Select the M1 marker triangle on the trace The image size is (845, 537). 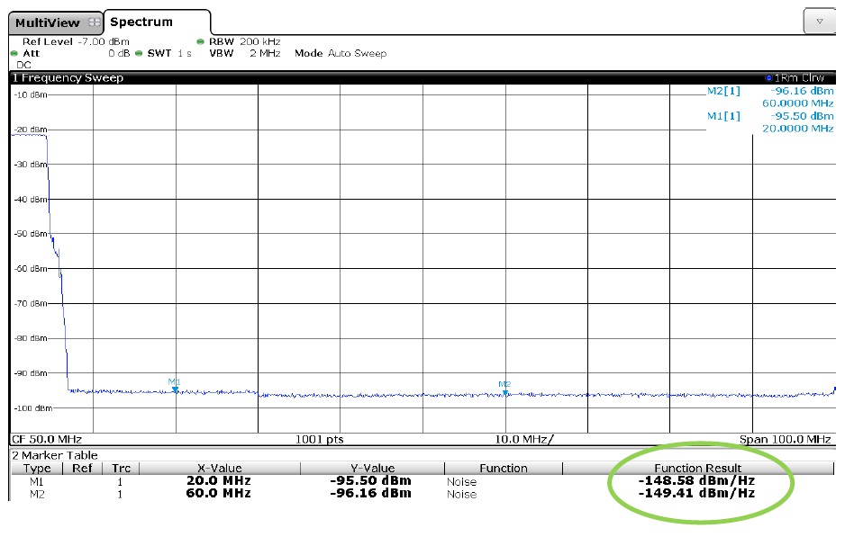click(175, 389)
